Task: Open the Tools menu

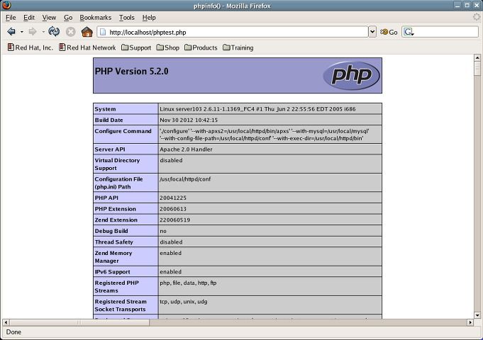Action: coord(127,18)
